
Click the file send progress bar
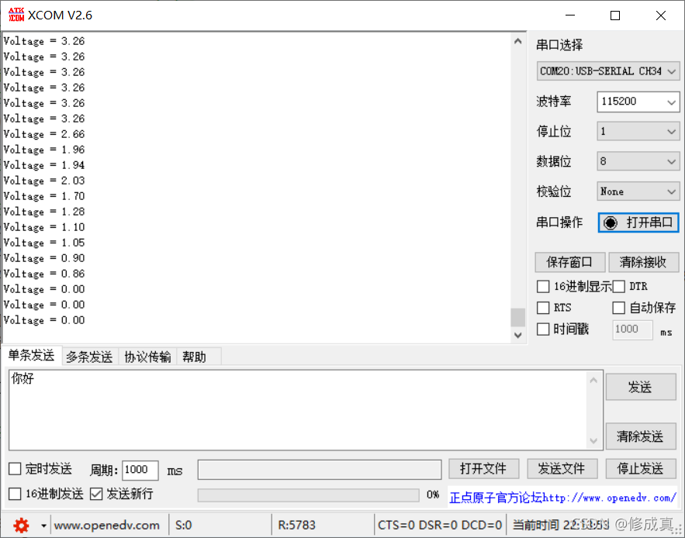(309, 495)
